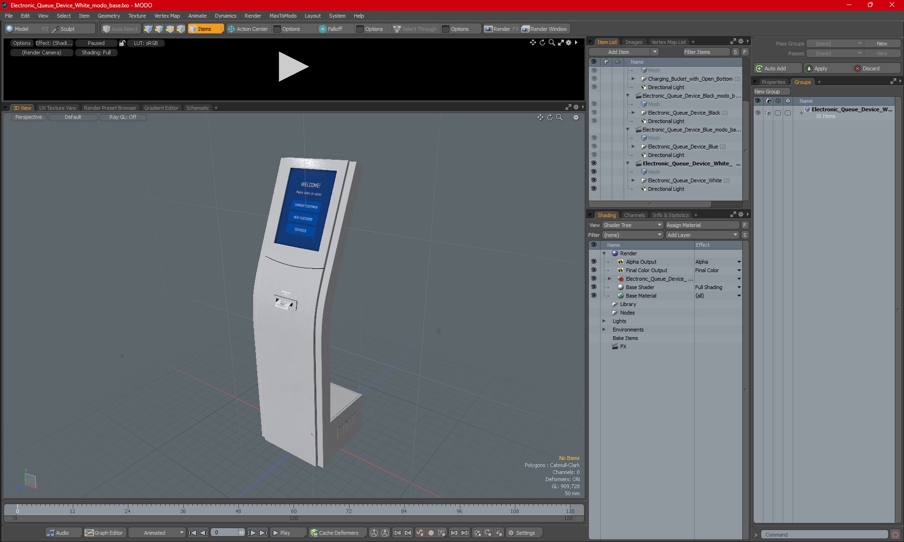Click the Discard button
This screenshot has height=542, width=904.
coord(876,69)
